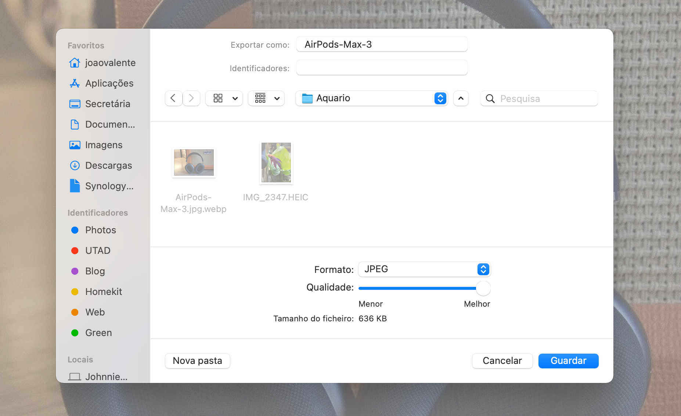The image size is (681, 416).
Task: Click the back navigation arrow
Action: click(x=173, y=98)
